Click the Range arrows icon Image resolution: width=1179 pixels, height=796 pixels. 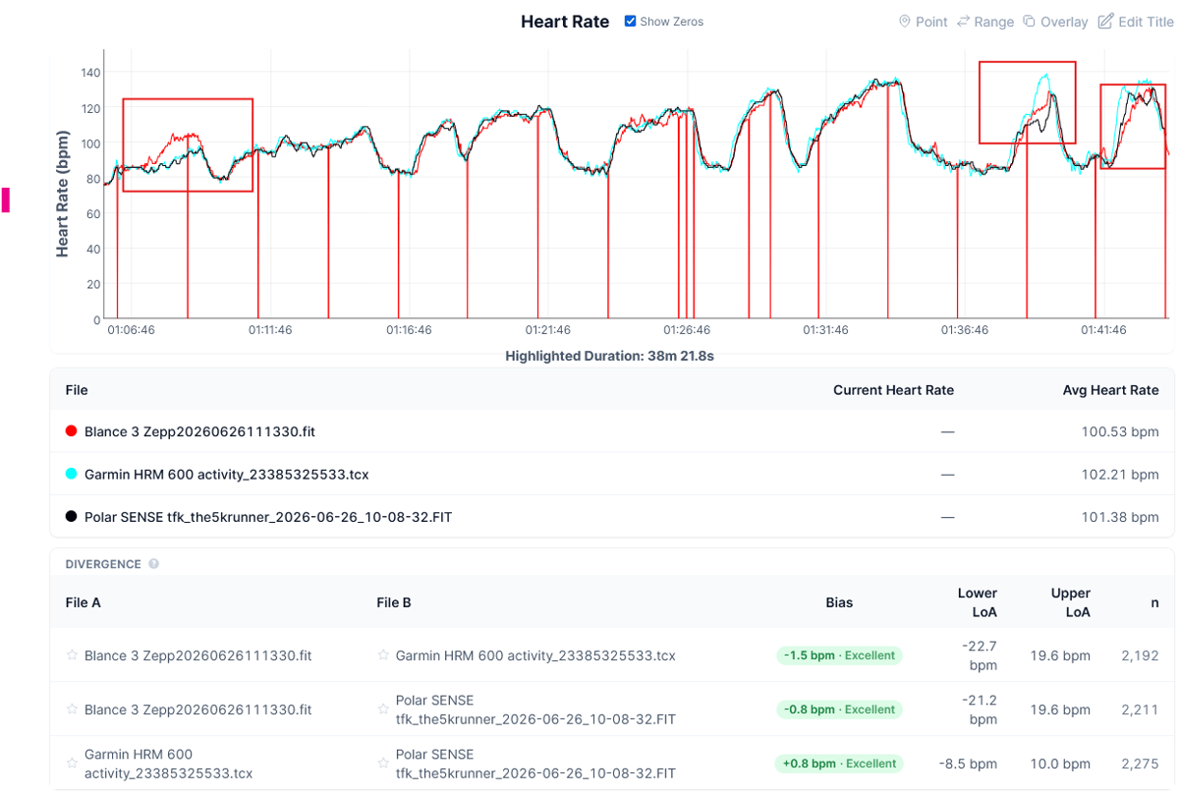963,22
